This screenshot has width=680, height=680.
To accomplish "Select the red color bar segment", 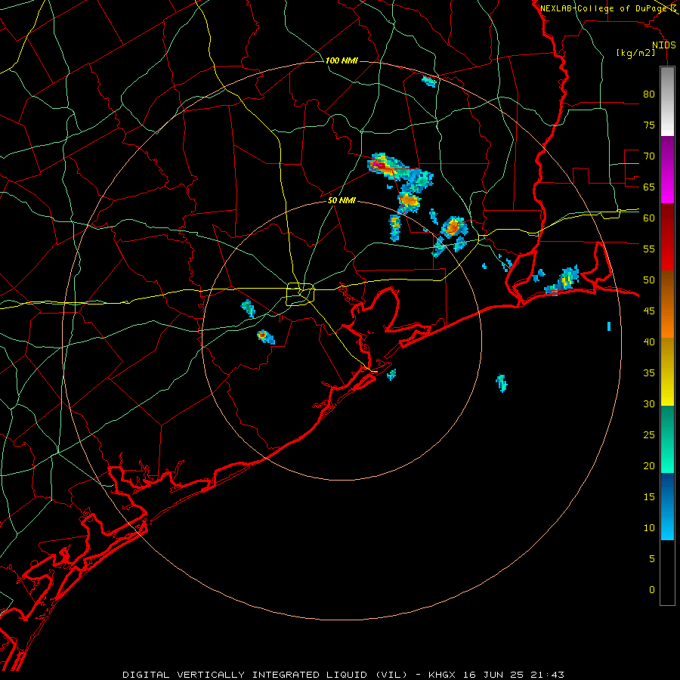I will point(667,237).
